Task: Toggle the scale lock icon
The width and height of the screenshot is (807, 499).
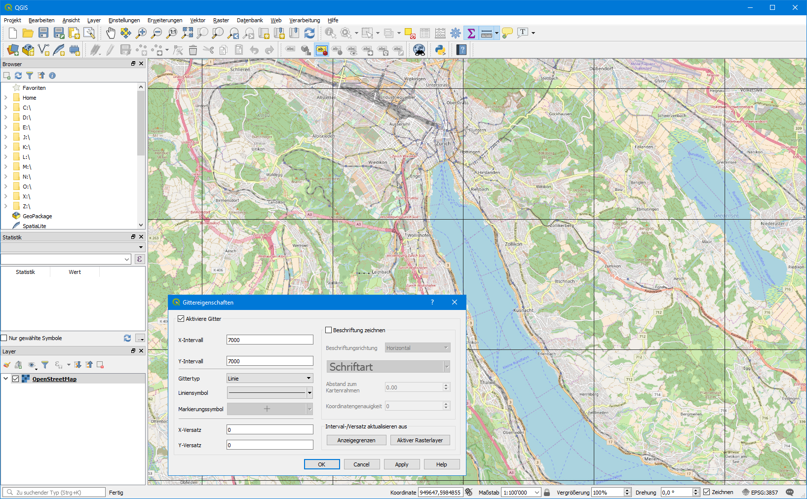Action: pos(547,492)
